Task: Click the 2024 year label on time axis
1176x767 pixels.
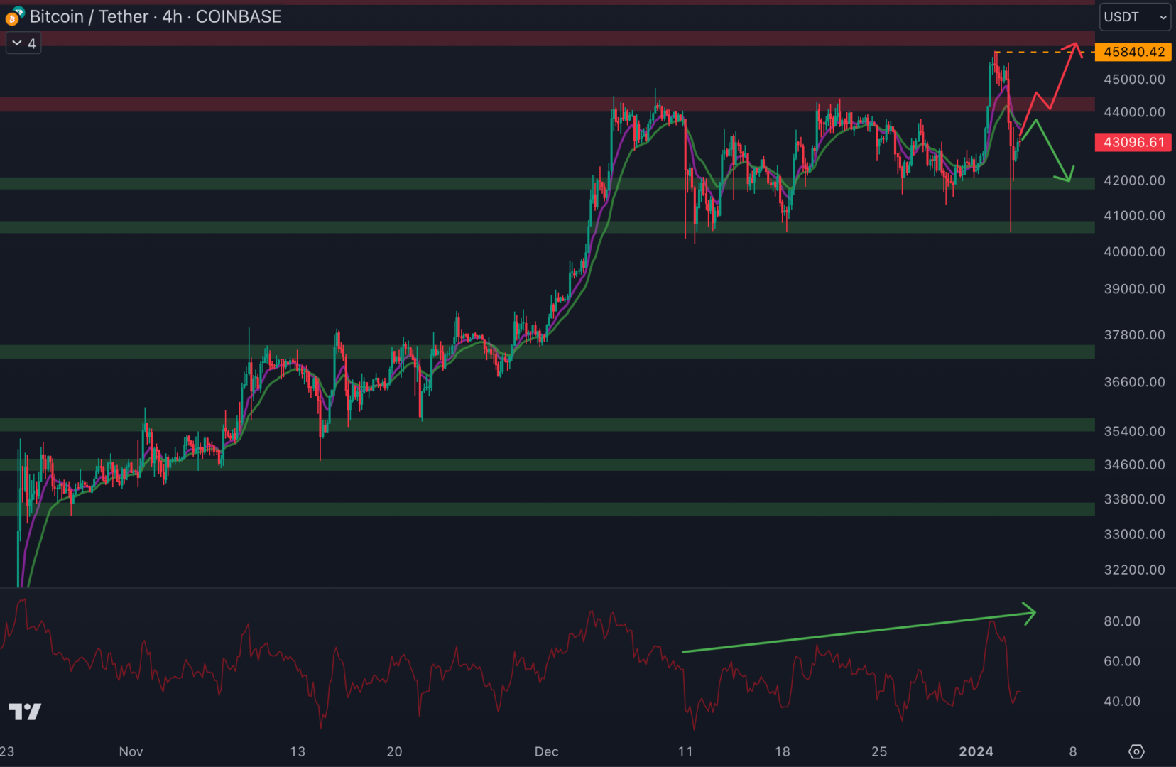Action: click(x=976, y=751)
